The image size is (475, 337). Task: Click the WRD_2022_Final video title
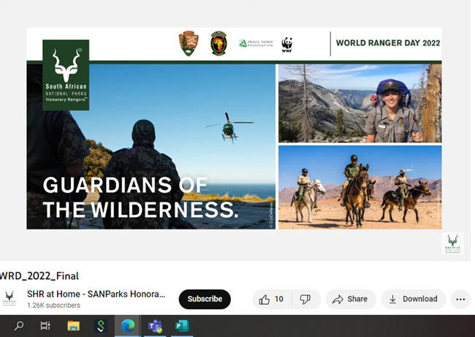point(39,276)
